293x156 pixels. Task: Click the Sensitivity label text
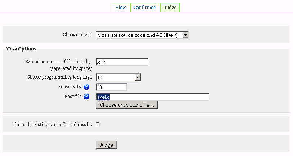click(70, 87)
